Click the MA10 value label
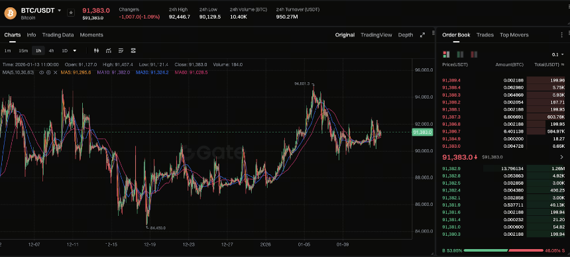The width and height of the screenshot is (570, 257). click(113, 72)
